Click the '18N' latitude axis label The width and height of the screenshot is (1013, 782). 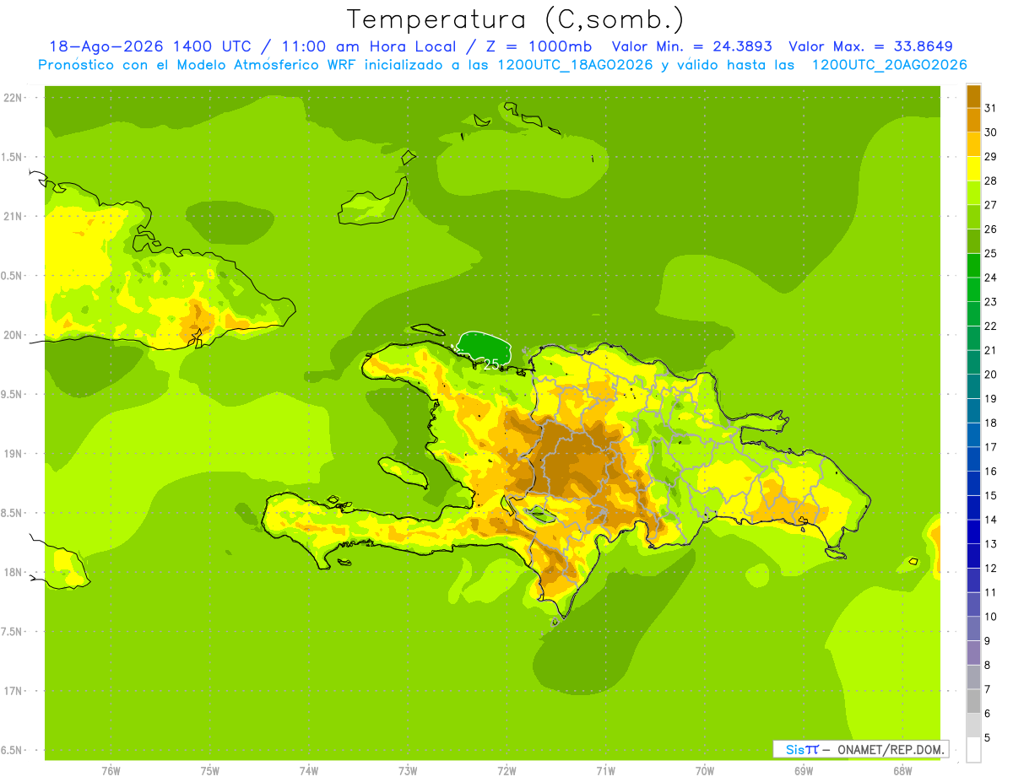[13, 573]
